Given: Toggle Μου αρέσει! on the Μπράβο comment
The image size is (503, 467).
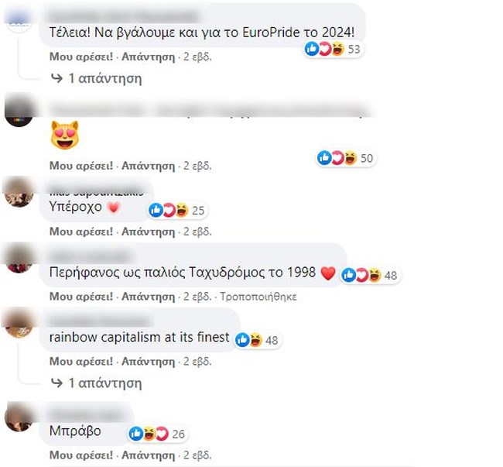Looking at the screenshot, I should [x=81, y=455].
